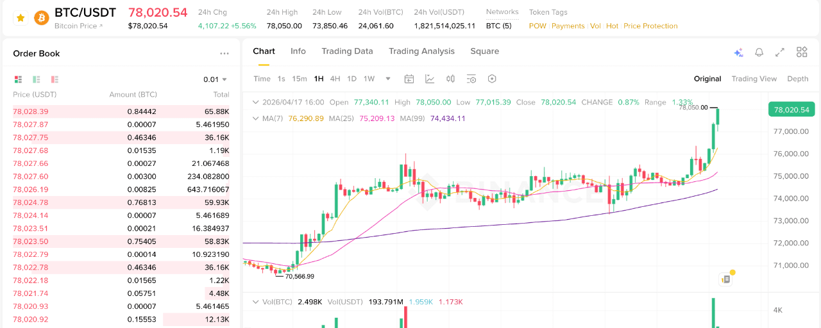Select ask price 78,024.78 row
Image resolution: width=821 pixels, height=328 pixels.
(x=121, y=202)
